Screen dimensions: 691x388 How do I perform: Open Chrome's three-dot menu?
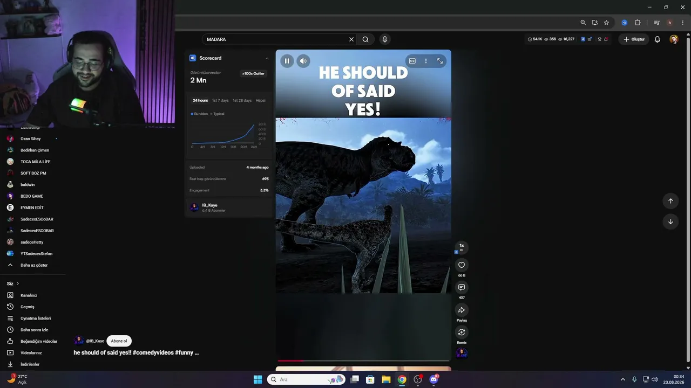click(682, 23)
